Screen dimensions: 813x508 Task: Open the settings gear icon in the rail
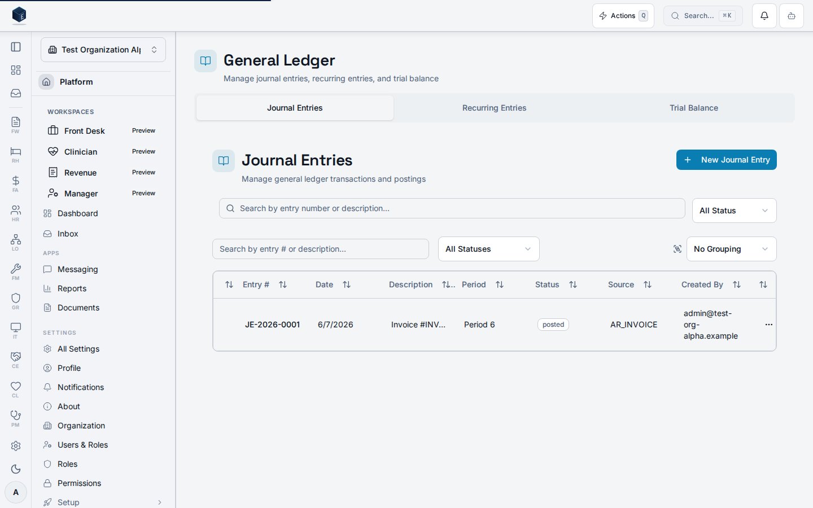[x=16, y=446]
